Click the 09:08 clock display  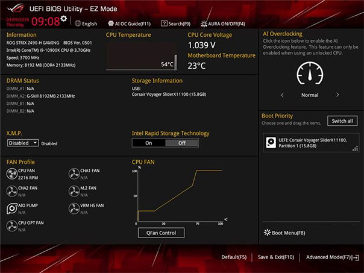click(46, 21)
